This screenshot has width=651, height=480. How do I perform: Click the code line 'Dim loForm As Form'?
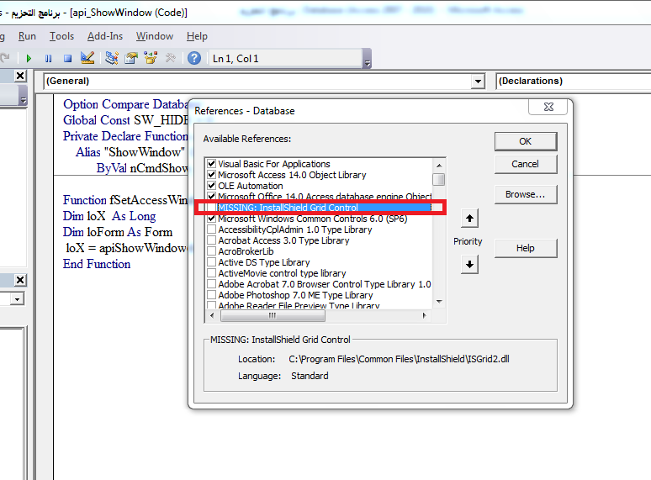coord(118,232)
